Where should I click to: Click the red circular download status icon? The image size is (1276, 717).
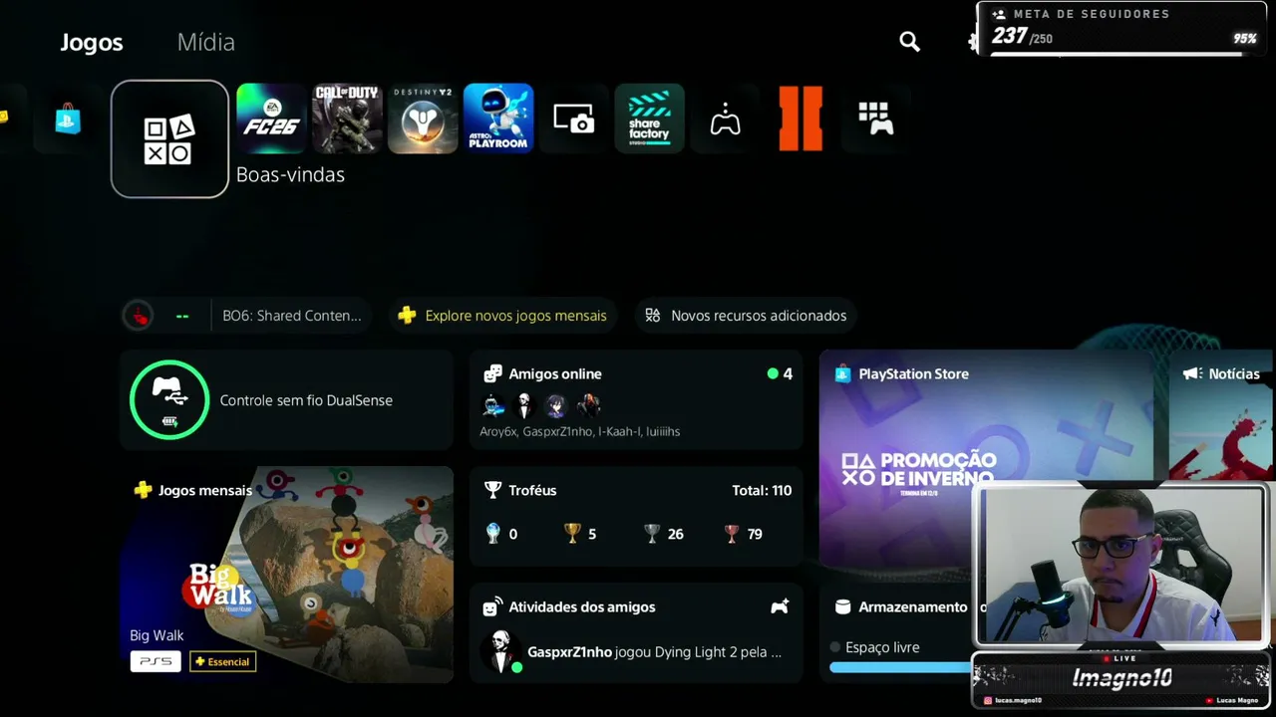pos(139,316)
